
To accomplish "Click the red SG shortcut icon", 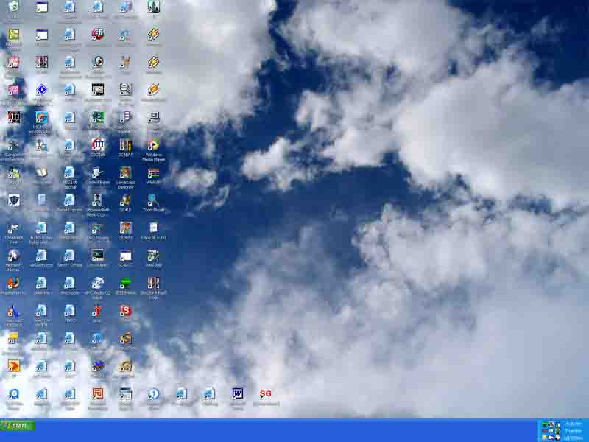I will tap(265, 394).
